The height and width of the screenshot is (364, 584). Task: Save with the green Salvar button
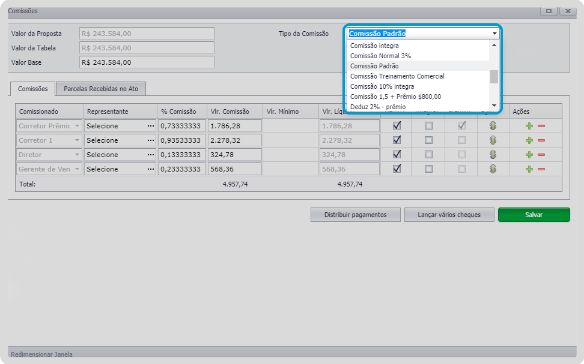pos(534,215)
